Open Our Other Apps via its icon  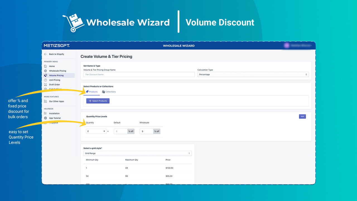pyautogui.click(x=45, y=101)
